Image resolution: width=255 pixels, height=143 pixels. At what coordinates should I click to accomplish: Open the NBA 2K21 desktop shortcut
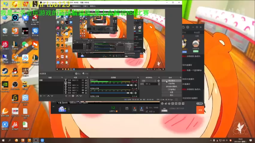tap(15, 112)
